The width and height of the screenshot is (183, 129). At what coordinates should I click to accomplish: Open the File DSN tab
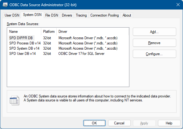click(x=52, y=15)
